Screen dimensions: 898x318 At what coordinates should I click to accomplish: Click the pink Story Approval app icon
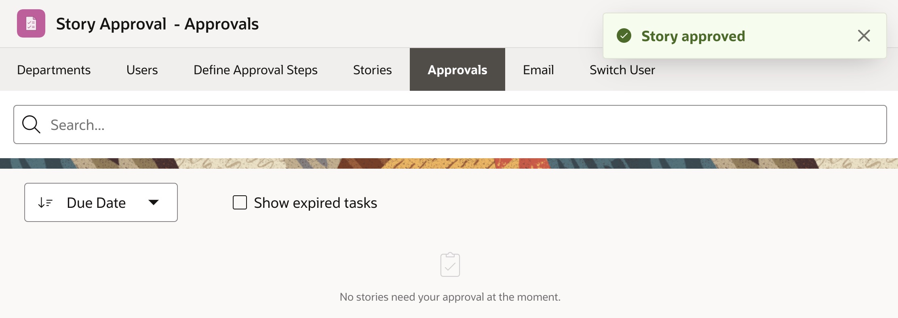point(31,23)
